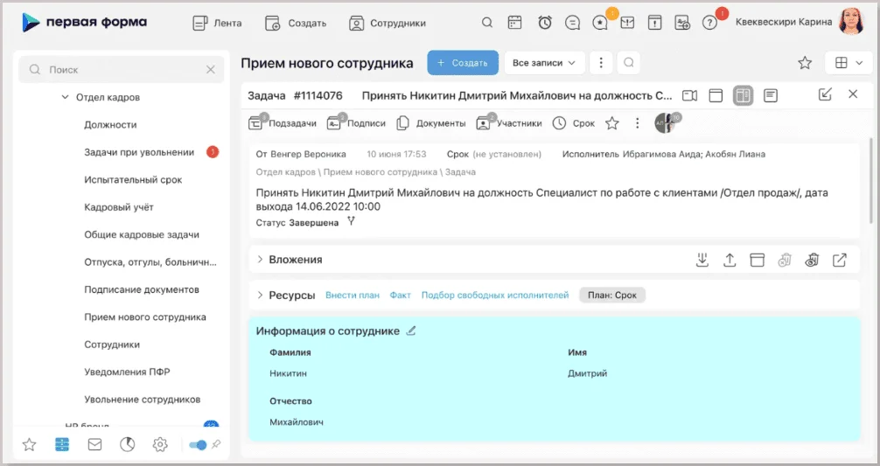Click the 'Внести план' link
Screen dimensions: 880x466
pos(353,296)
